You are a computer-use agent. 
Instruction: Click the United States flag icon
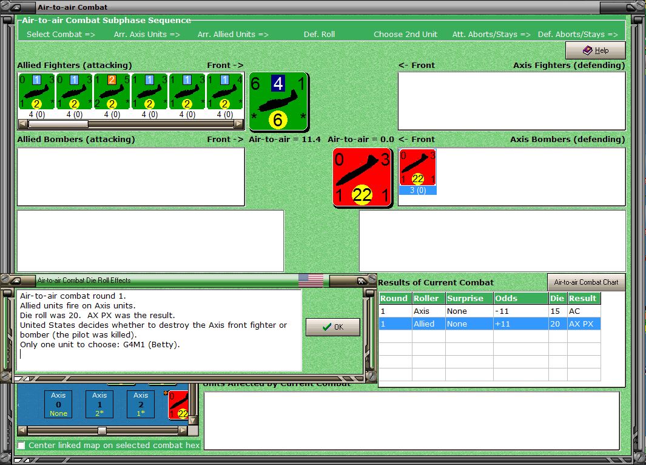[x=311, y=280]
